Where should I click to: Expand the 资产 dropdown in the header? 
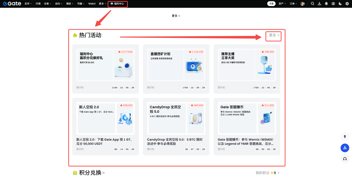click(x=281, y=4)
